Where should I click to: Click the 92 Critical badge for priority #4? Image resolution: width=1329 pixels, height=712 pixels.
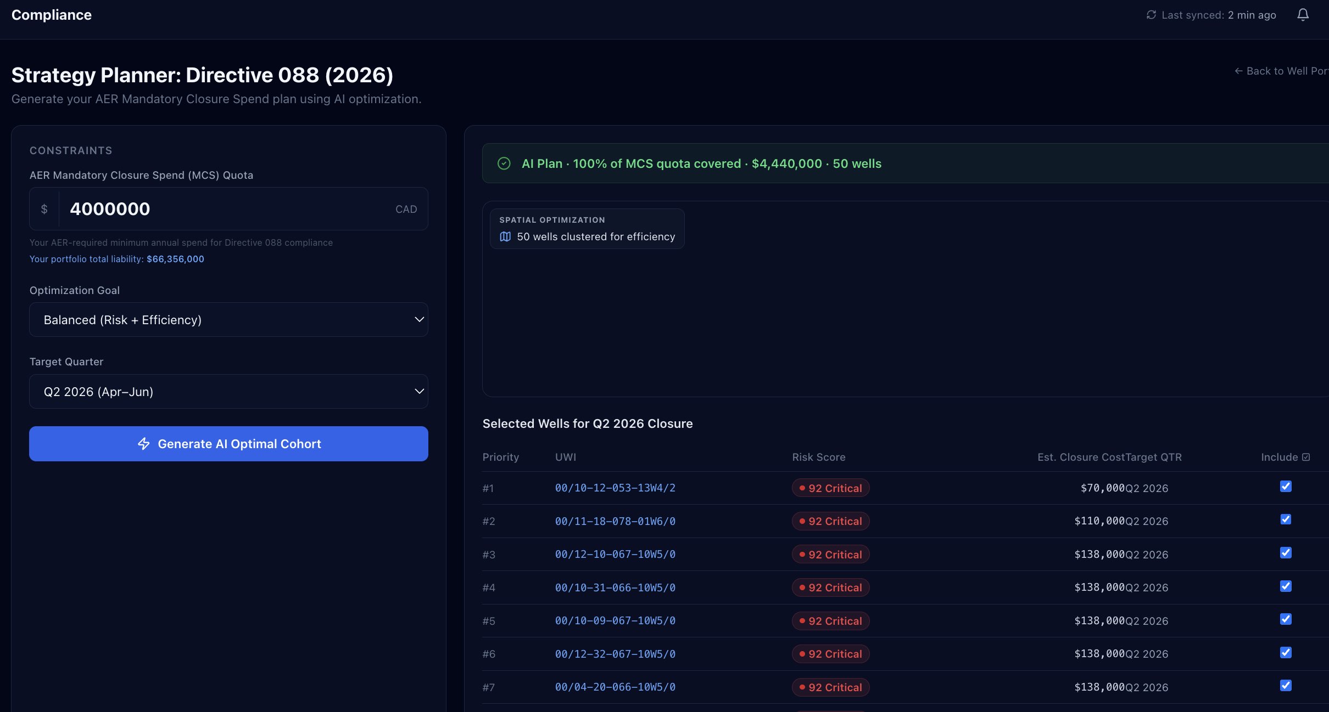[830, 587]
